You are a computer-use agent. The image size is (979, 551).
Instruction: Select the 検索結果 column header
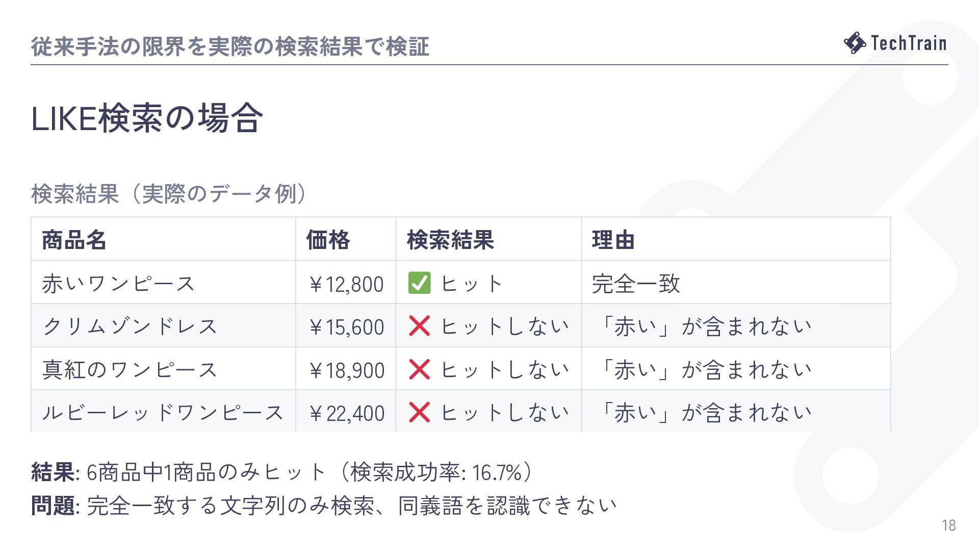(488, 239)
